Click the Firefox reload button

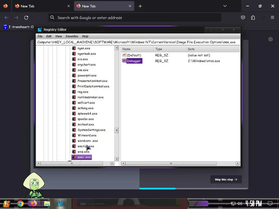(x=26, y=18)
